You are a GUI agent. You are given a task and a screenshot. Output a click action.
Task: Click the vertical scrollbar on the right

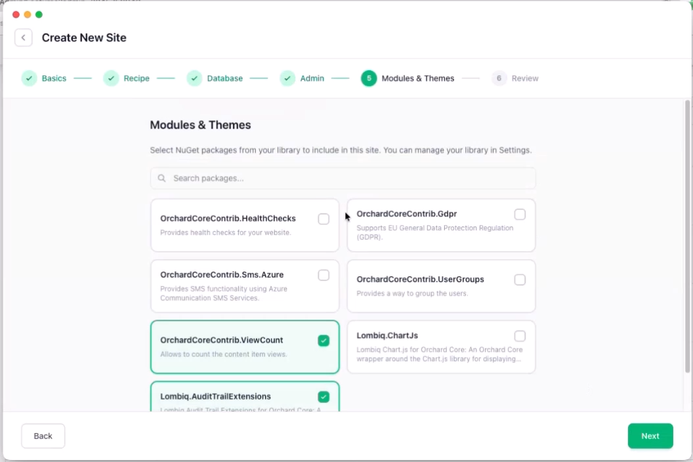(687, 236)
